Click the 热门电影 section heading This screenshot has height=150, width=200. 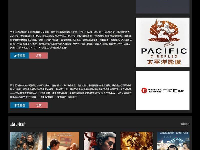18,124
